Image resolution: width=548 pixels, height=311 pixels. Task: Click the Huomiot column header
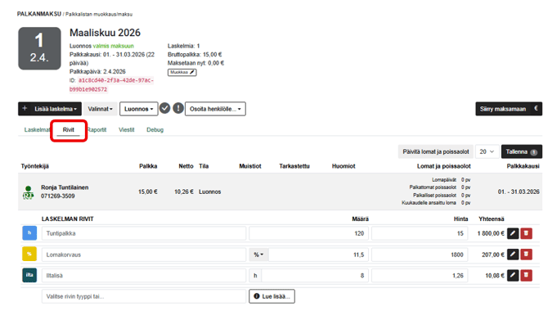click(344, 166)
